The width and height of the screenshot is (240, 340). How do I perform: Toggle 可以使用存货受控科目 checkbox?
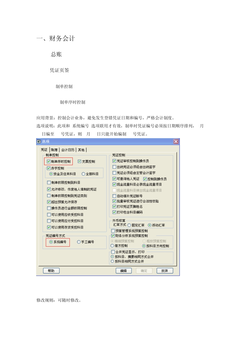49,227
